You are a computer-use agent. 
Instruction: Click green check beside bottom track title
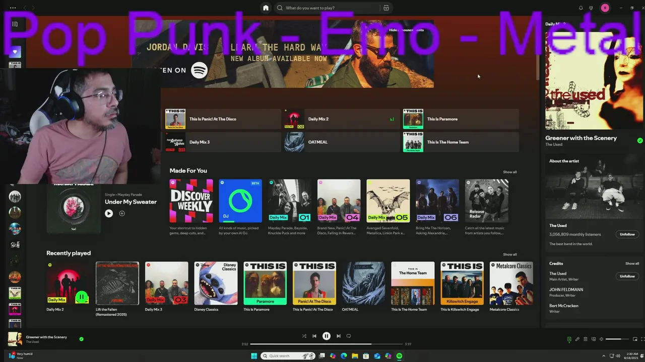(81, 339)
